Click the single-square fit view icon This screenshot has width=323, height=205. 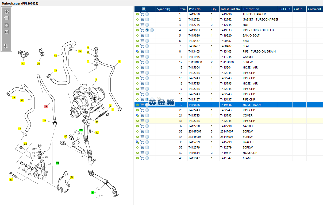pyautogui.click(x=6, y=32)
